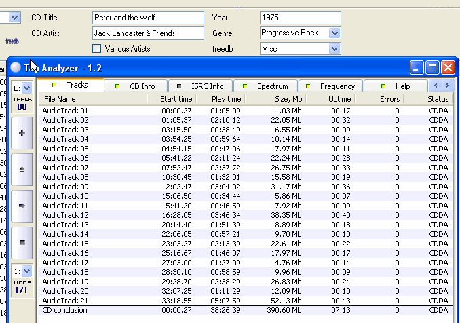460x323 pixels.
Task: Open the E: drive selector dropdown
Action: pyautogui.click(x=26, y=88)
